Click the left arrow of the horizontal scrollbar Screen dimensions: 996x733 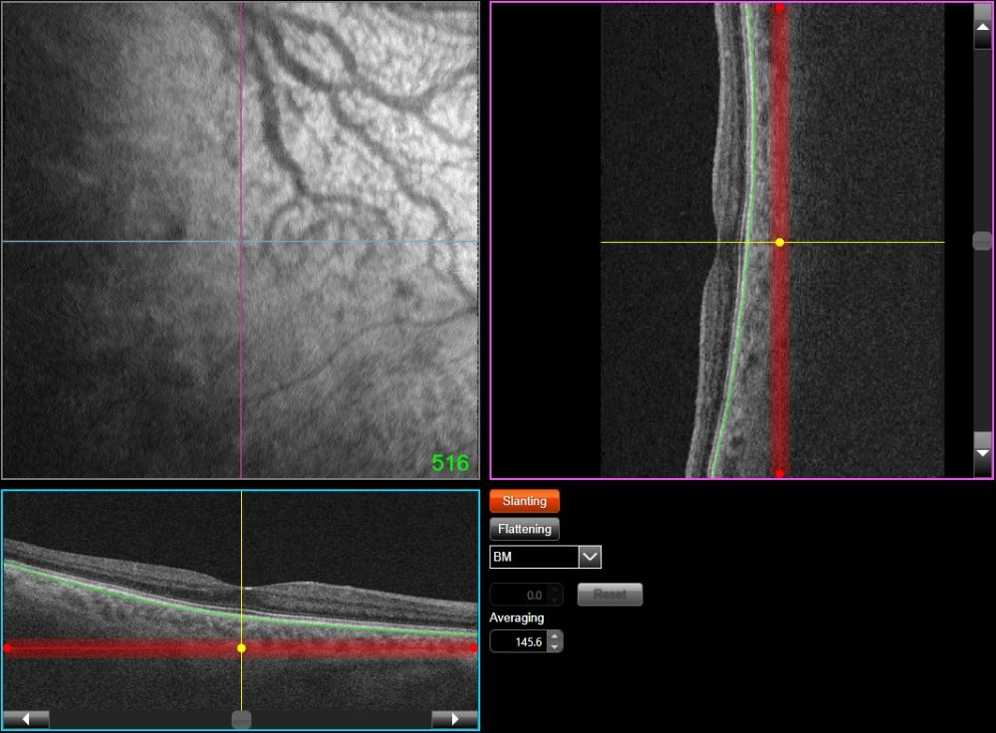click(x=26, y=718)
